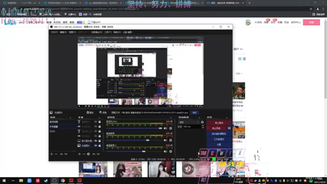Open a new Chrome tab
This screenshot has width=327, height=184.
pos(249,3)
